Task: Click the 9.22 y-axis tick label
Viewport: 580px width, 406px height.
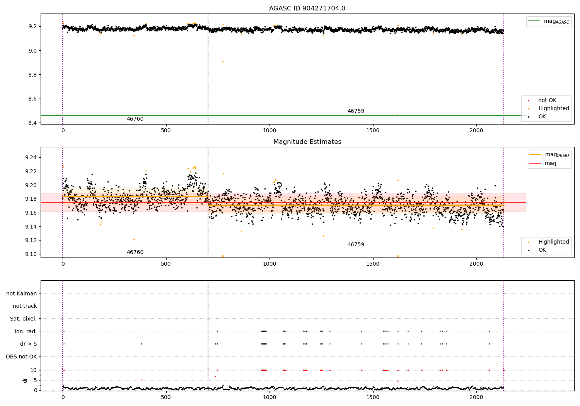Action: click(31, 171)
